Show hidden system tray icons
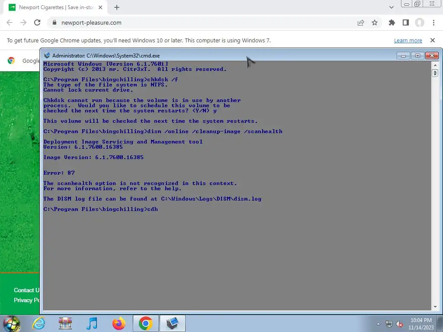443x332 pixels. 378,324
